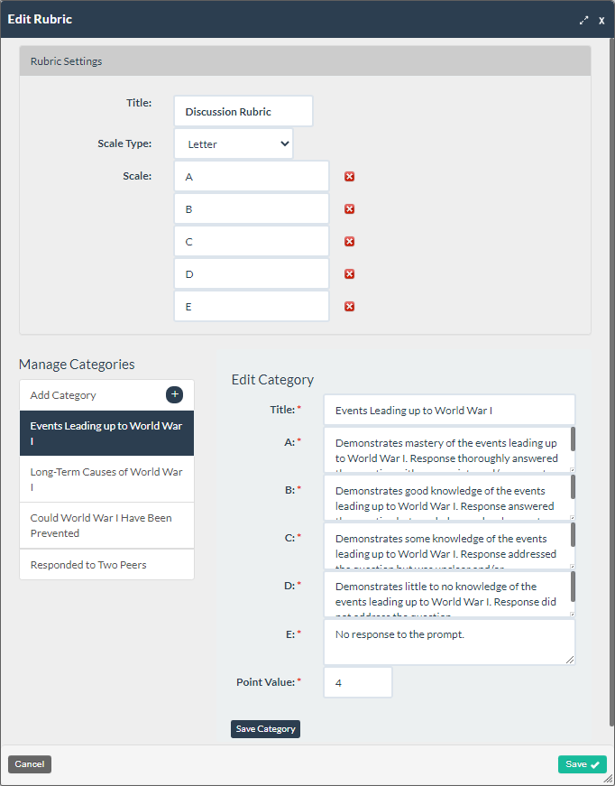Viewport: 615px width, 786px height.
Task: Click the Rubric Settings panel header
Action: tap(305, 61)
